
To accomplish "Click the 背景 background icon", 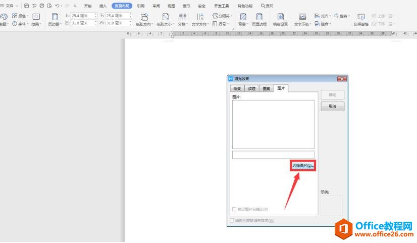I will point(243,17).
